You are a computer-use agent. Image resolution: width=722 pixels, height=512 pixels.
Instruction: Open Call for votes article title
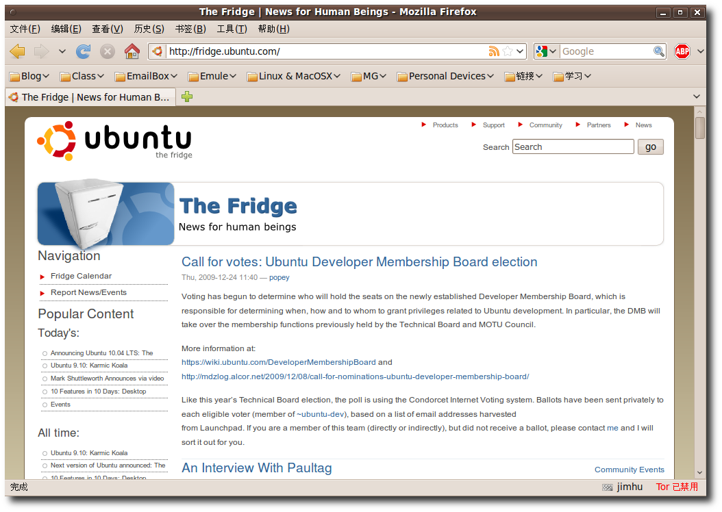tap(359, 261)
